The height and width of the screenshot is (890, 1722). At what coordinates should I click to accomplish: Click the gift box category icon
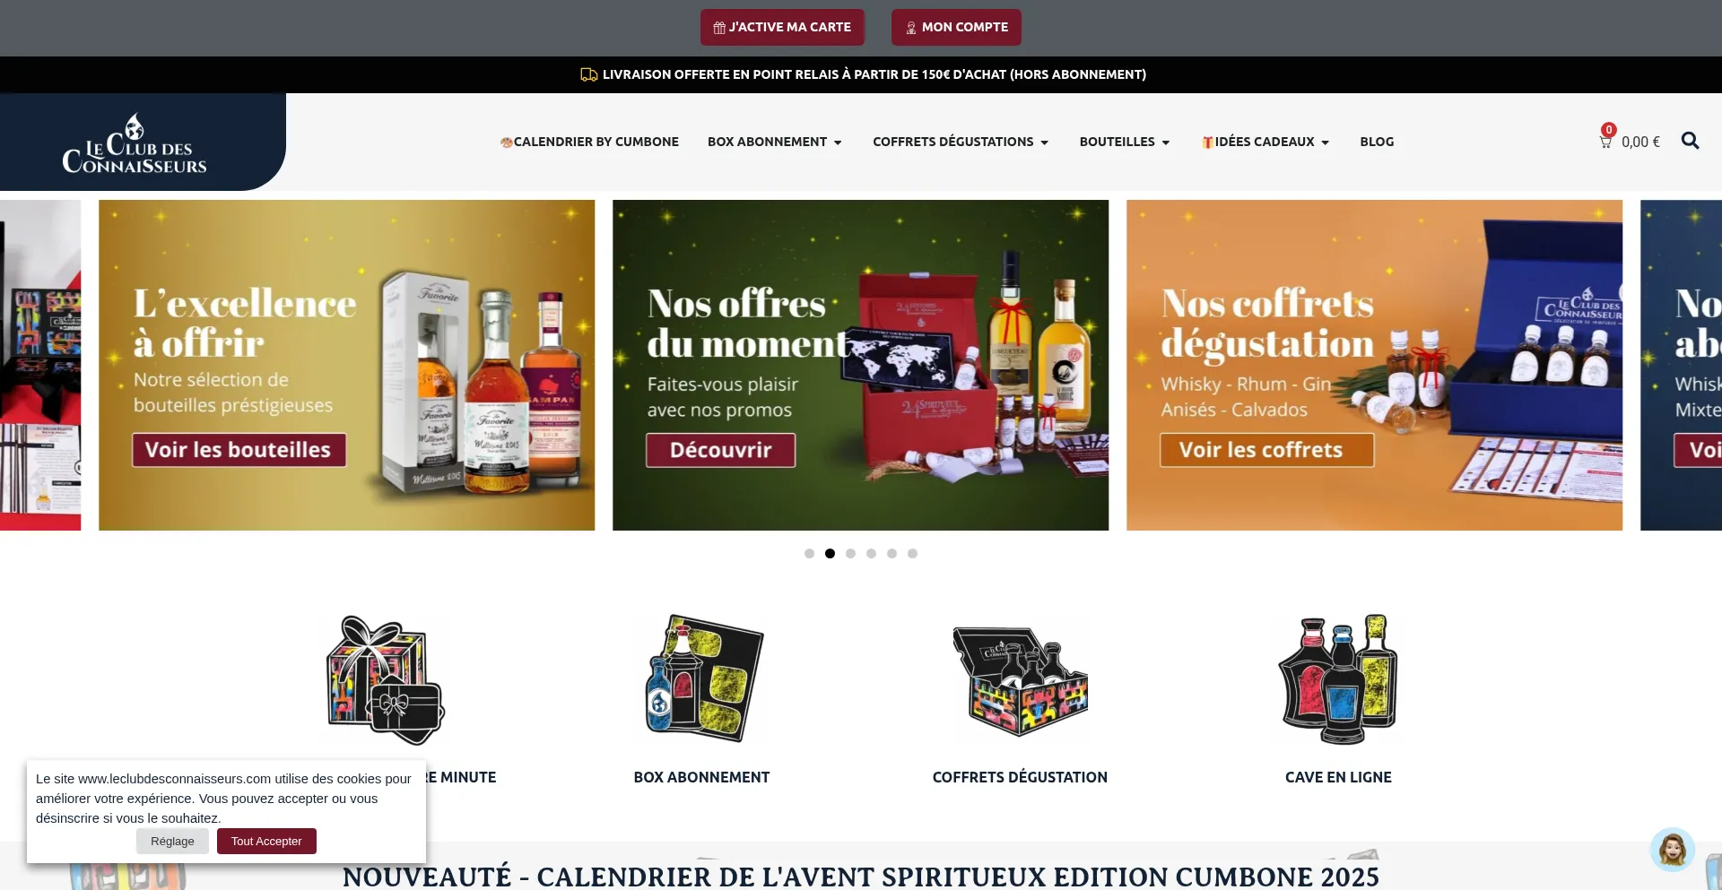click(x=385, y=679)
